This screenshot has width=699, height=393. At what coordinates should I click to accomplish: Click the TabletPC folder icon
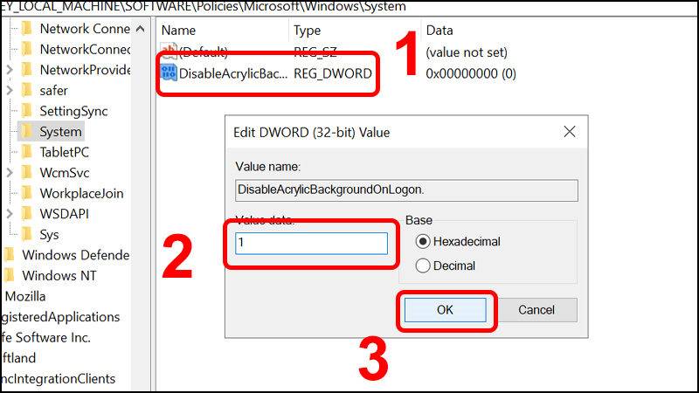click(27, 152)
